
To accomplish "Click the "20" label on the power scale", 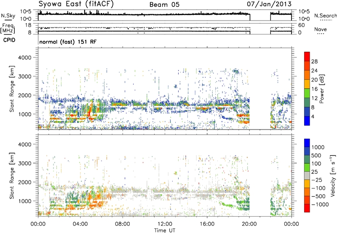I will [314, 80].
